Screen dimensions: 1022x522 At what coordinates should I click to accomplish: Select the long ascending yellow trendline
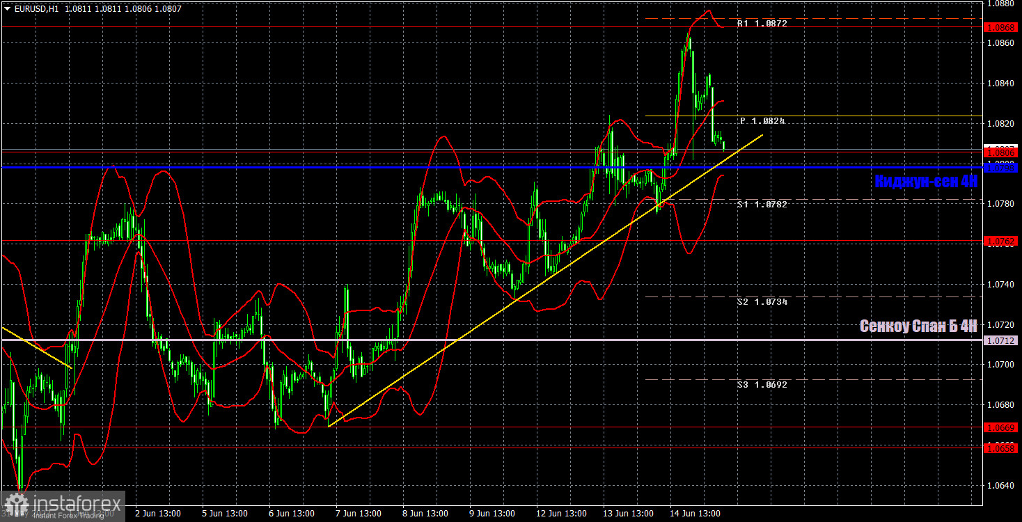(x=545, y=280)
